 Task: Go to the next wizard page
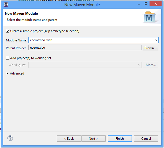tap(94, 138)
